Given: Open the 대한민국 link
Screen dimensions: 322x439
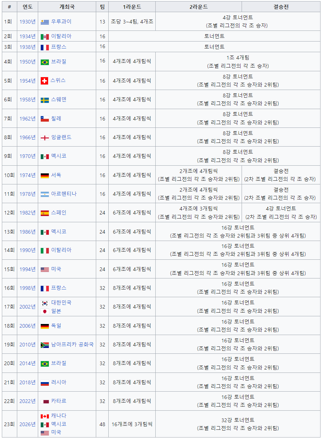Looking at the screenshot, I should 61,303.
